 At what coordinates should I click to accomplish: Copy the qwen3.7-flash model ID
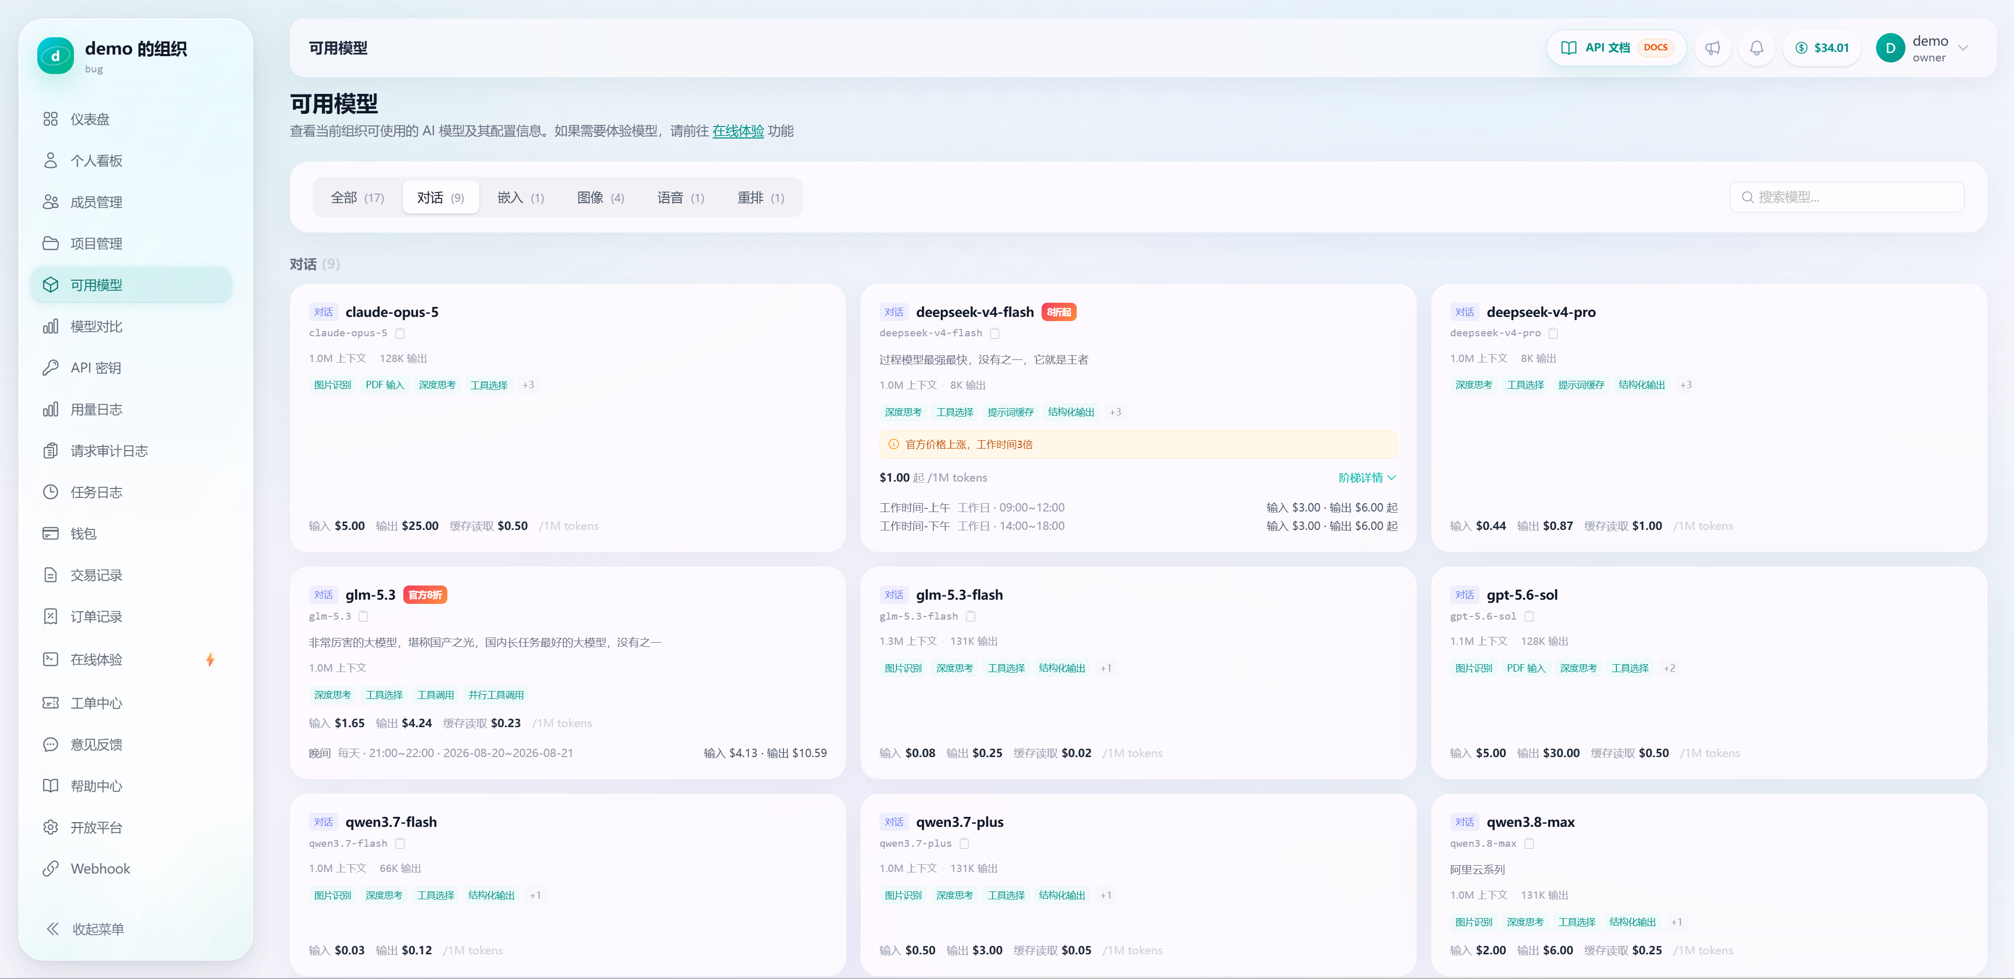tap(400, 844)
